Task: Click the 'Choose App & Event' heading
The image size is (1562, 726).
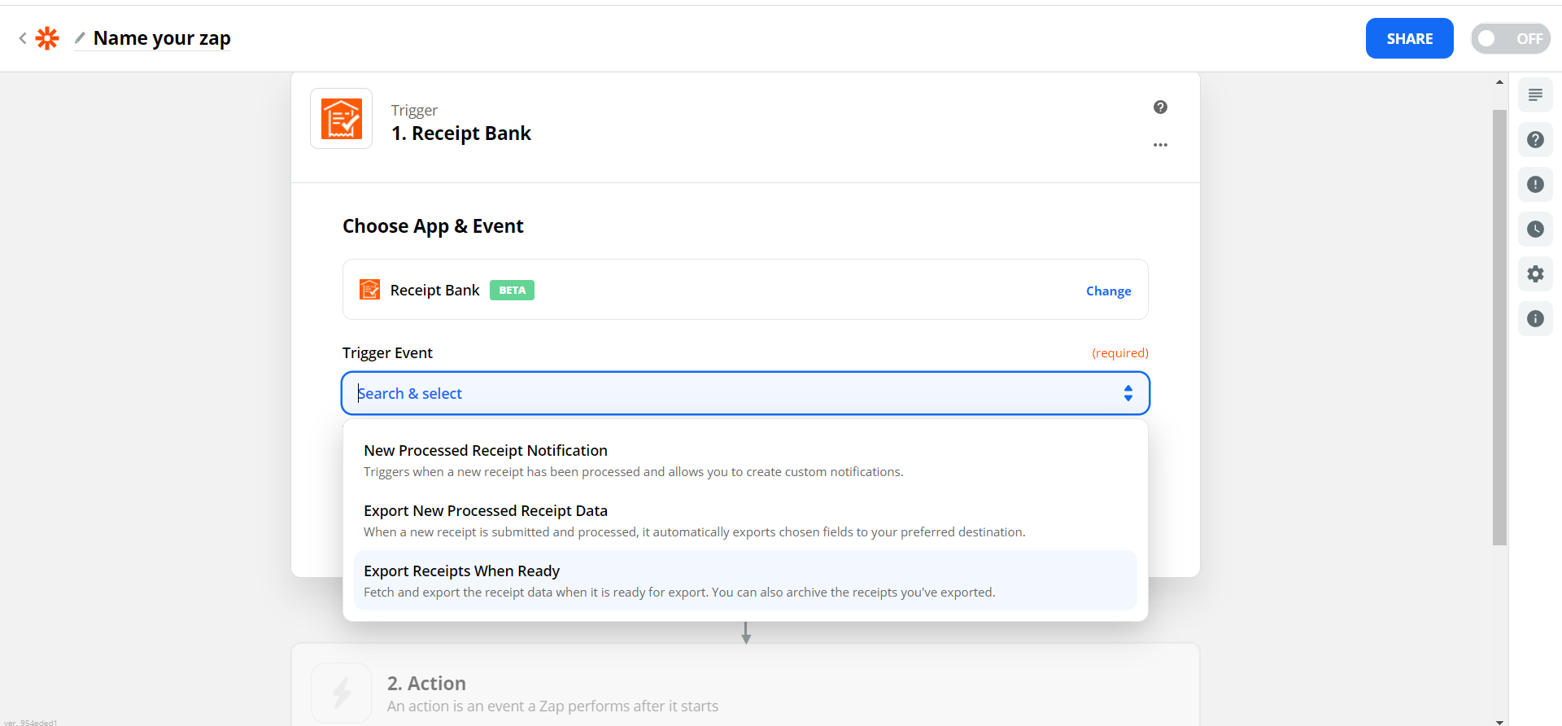Action: click(x=433, y=226)
